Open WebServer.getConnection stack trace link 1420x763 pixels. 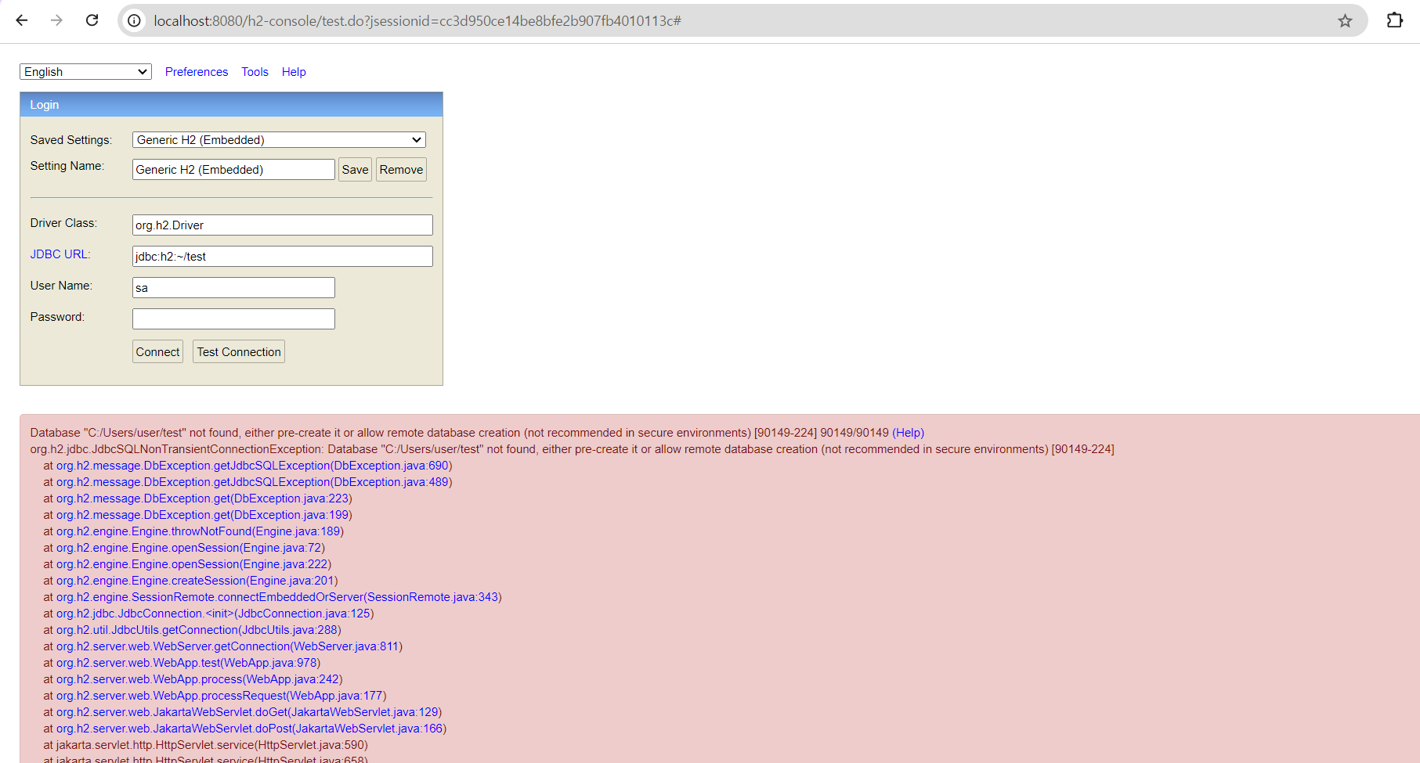tap(229, 646)
